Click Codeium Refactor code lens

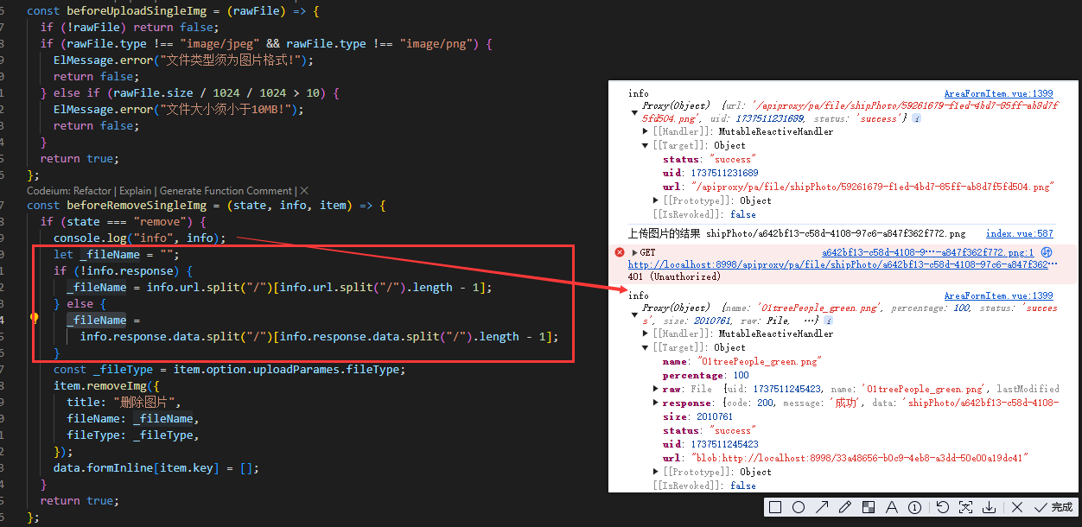click(91, 191)
